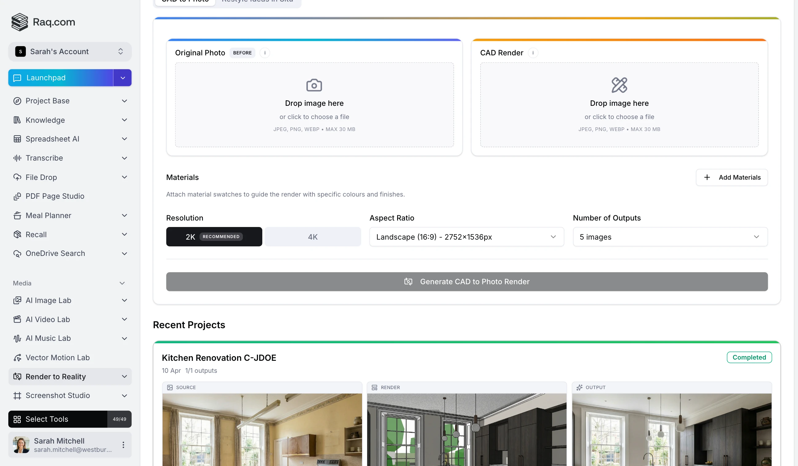This screenshot has height=466, width=798.
Task: Open the AI Image Lab menu item
Action: point(48,300)
